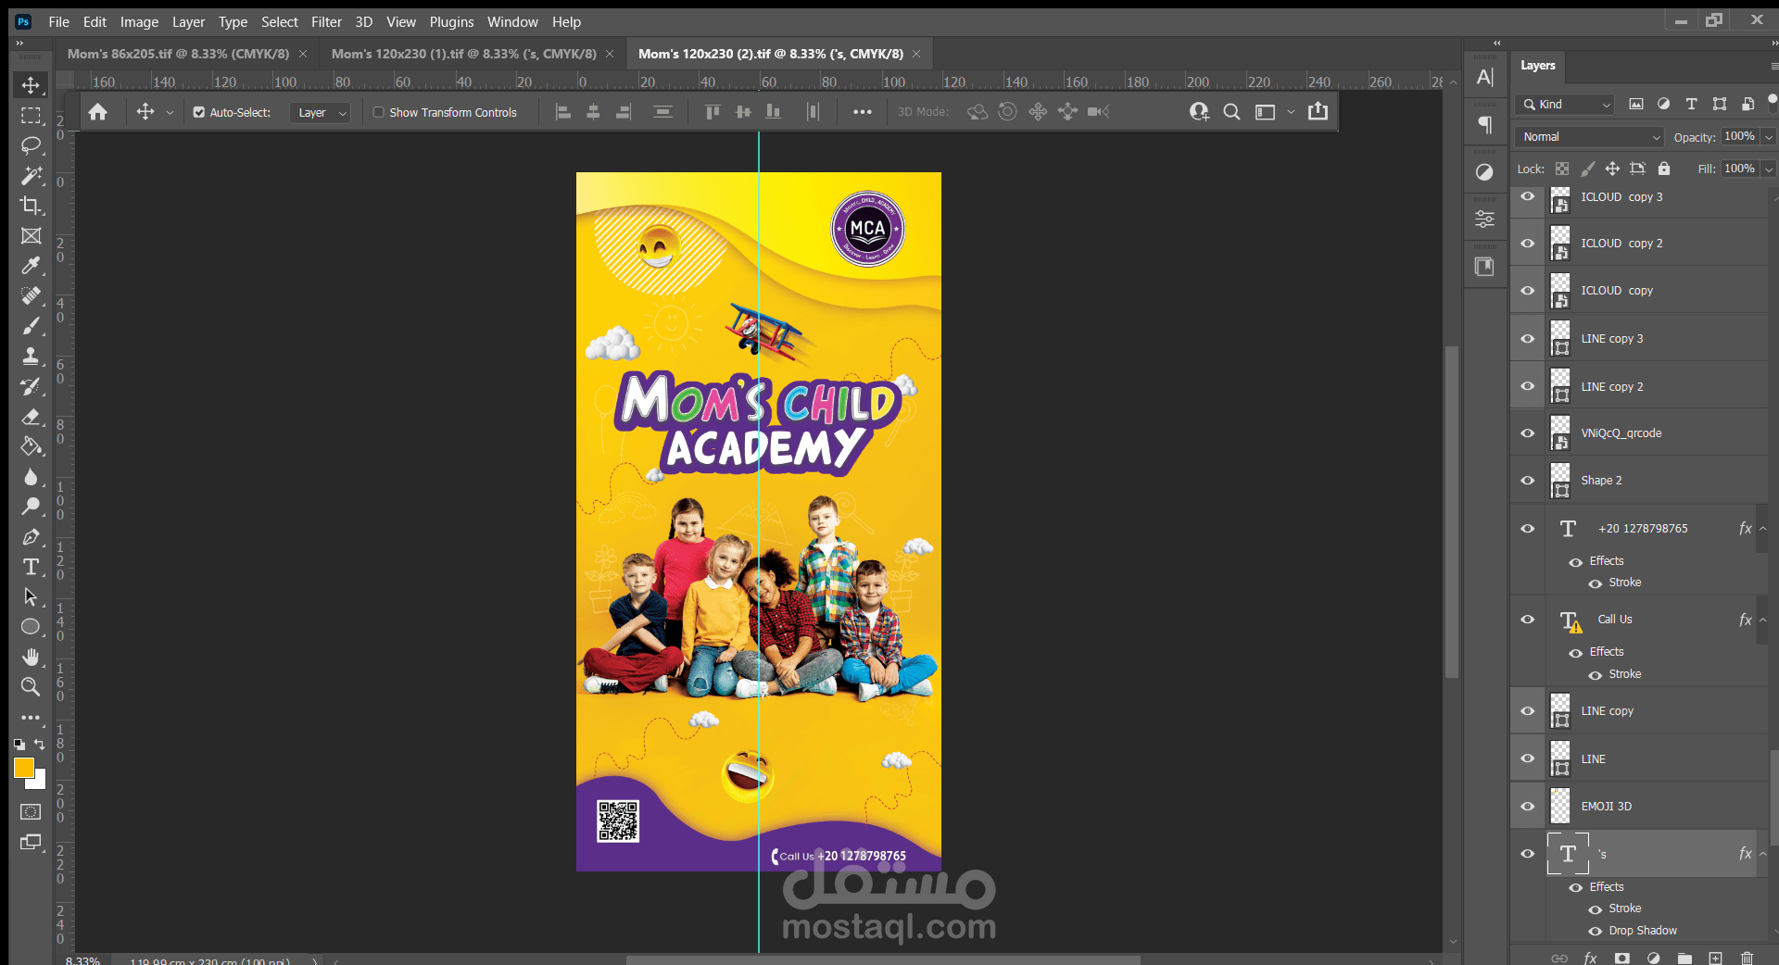
Task: Click the layer Opacity value field
Action: (1740, 136)
